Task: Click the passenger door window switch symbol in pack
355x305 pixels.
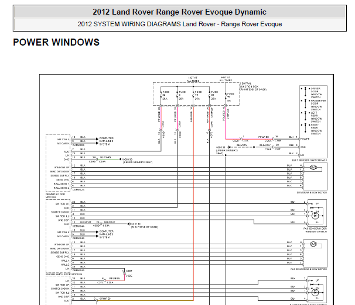Action: [305, 102]
